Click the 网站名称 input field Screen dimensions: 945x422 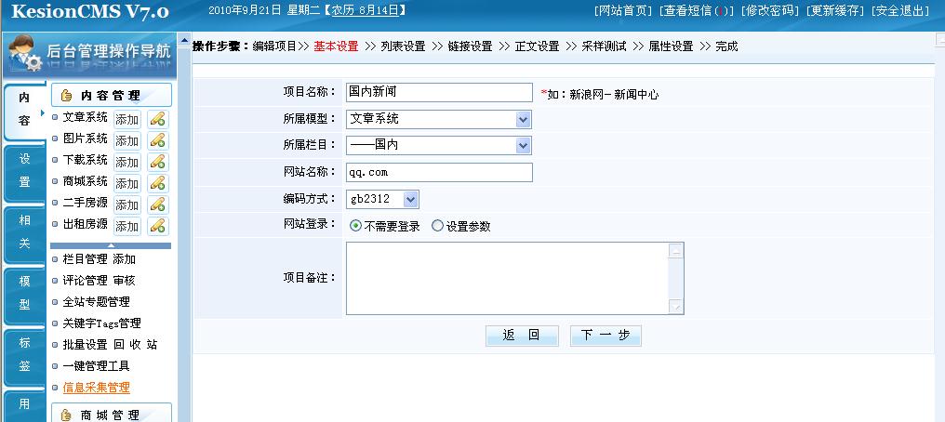point(439,172)
